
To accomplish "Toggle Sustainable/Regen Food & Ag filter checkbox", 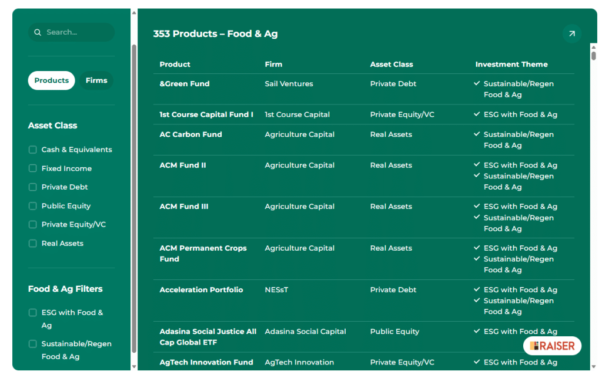I will (33, 344).
